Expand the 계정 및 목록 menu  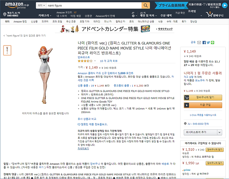(x=148, y=16)
